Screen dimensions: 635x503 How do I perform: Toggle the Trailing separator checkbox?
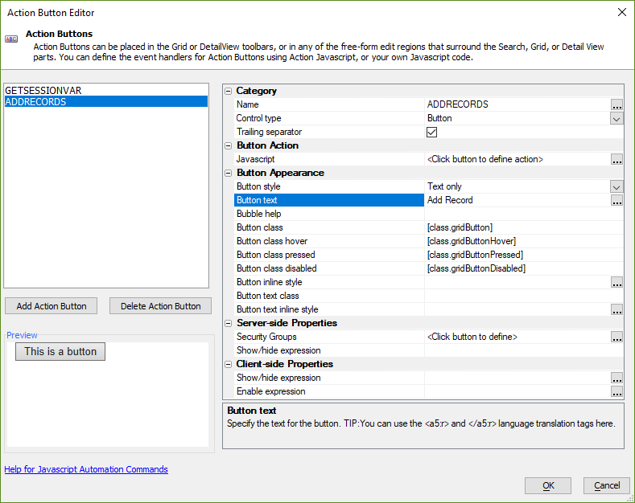click(x=431, y=132)
